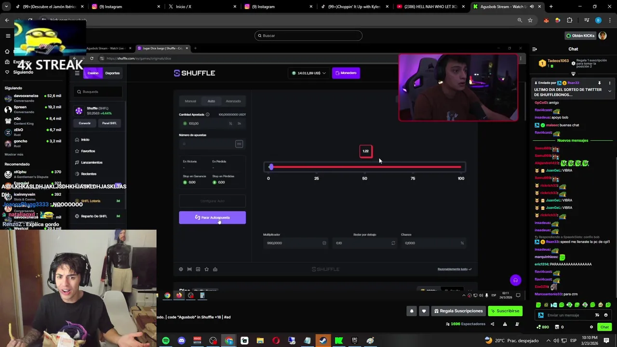The width and height of the screenshot is (617, 347).
Task: Switch to the 'Choppin' It Up with Kylen' tab
Action: [x=354, y=7]
